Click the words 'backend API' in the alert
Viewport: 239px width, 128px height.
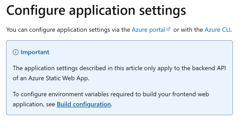[x=209, y=68]
